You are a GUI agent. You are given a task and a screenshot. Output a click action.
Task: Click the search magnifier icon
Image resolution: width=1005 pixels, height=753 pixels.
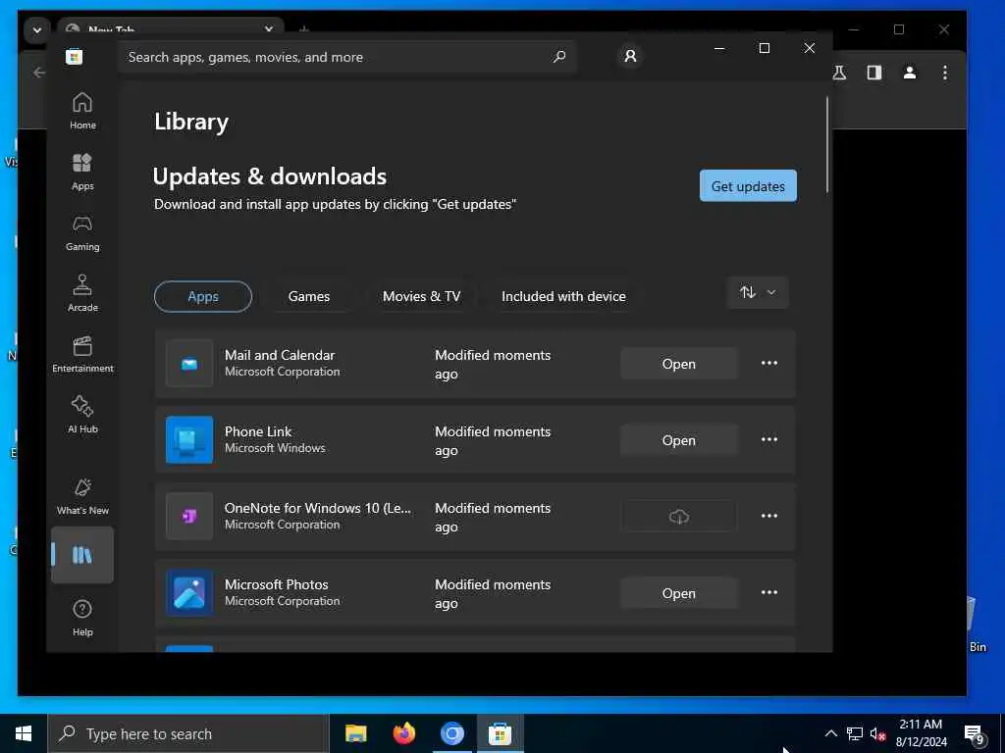558,56
